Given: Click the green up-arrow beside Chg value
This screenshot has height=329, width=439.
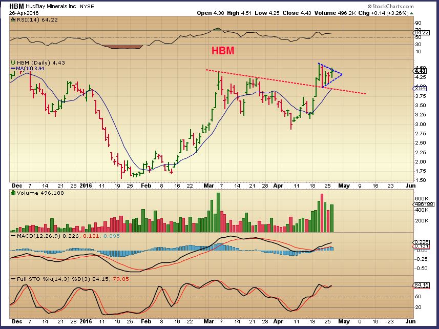Looking at the screenshot, I should (x=411, y=13).
